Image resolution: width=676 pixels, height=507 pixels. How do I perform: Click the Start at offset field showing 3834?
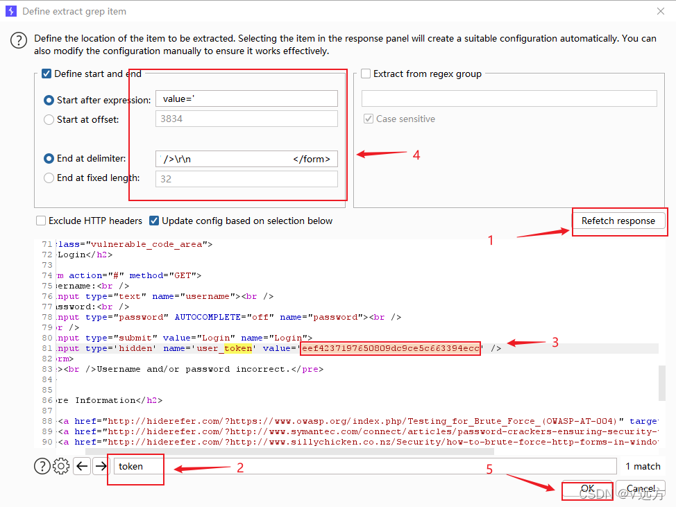(x=246, y=119)
